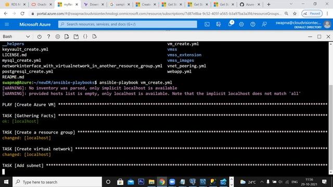The height and width of the screenshot is (187, 333).
Task: Minimize the Cloud Shell panel
Action: point(310,37)
